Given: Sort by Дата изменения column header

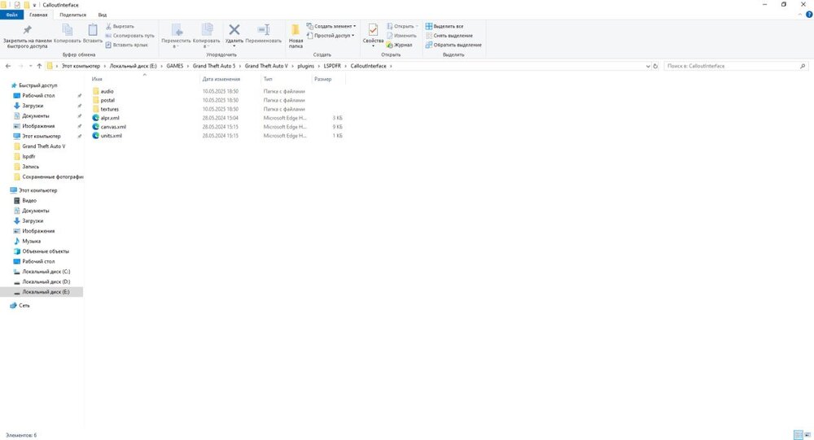Looking at the screenshot, I should [221, 79].
